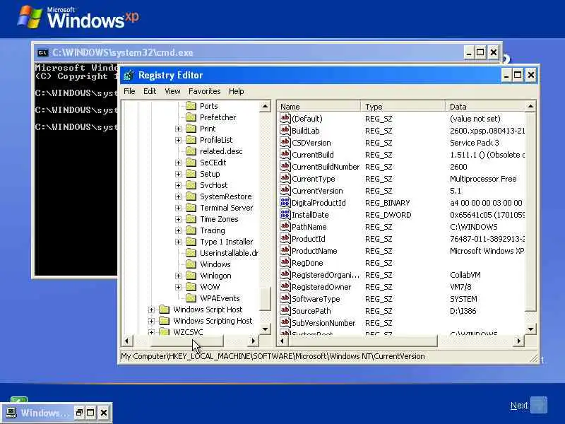Click the values list scroll-down arrow
The width and height of the screenshot is (565, 424).
tap(530, 329)
